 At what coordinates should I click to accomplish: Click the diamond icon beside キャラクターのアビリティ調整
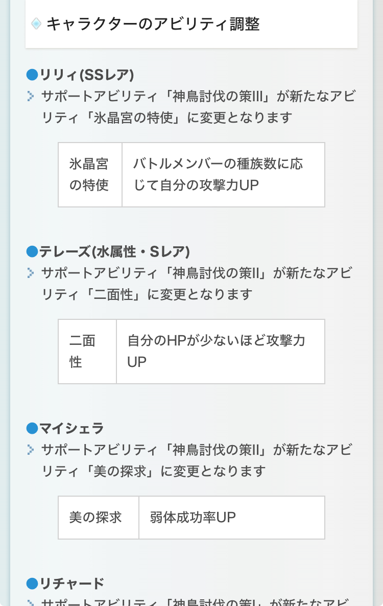(x=36, y=24)
